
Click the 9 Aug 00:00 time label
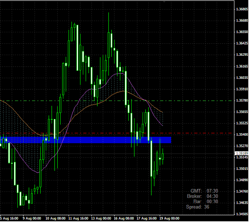pos(32,218)
